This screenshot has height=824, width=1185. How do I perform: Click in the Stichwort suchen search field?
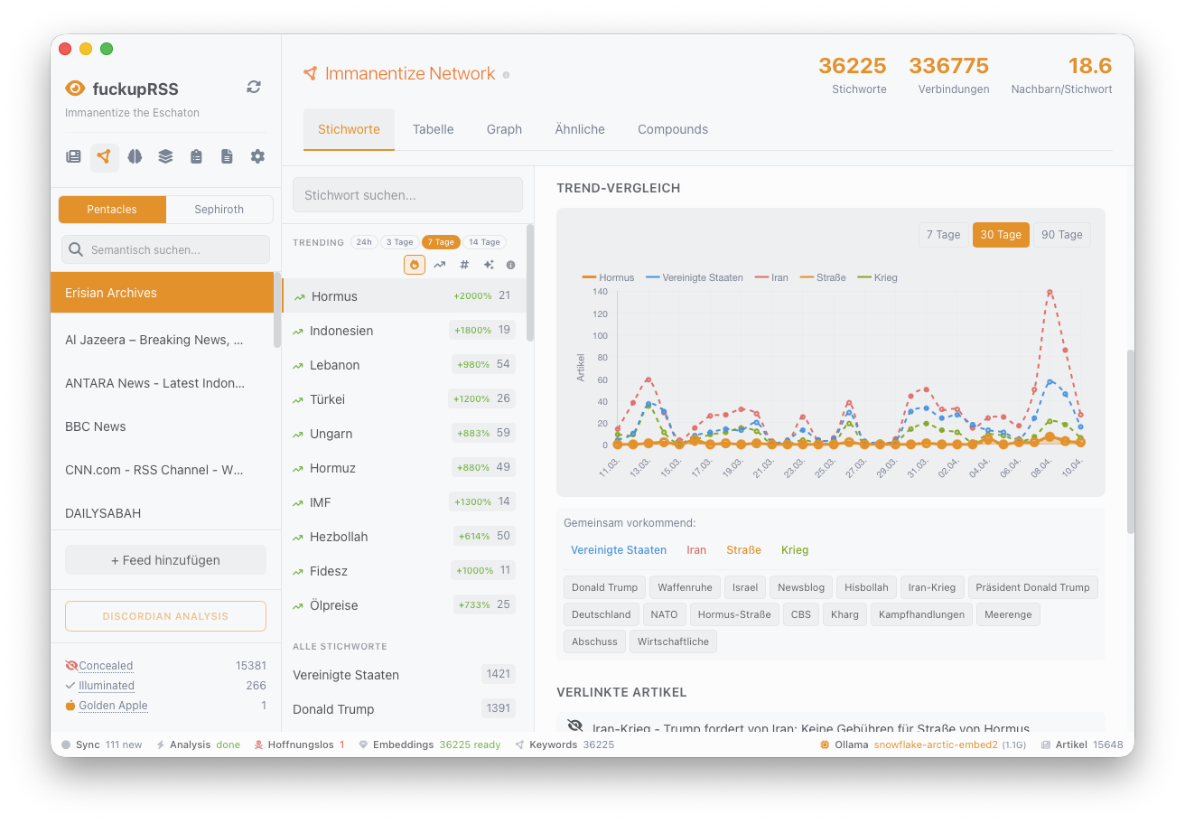407,194
